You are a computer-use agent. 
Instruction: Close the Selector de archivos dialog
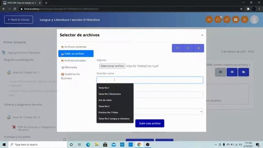coord(202,35)
